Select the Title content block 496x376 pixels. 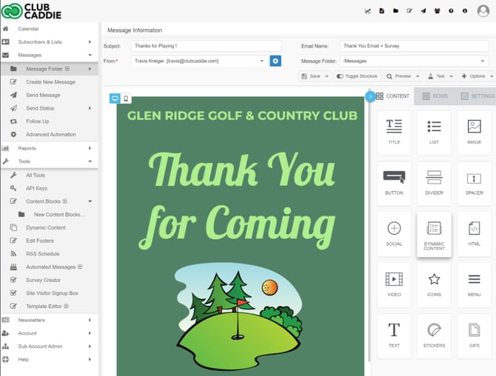click(394, 132)
